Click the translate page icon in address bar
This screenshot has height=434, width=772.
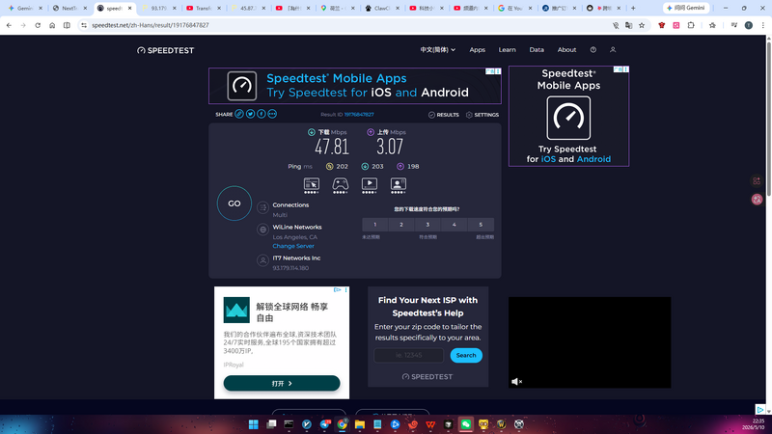pos(628,25)
